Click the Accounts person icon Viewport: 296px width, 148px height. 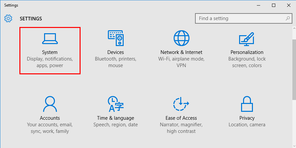[x=50, y=104]
